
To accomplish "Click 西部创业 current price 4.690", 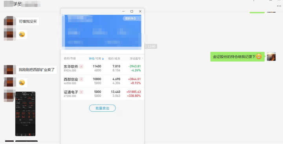I will [116, 79].
